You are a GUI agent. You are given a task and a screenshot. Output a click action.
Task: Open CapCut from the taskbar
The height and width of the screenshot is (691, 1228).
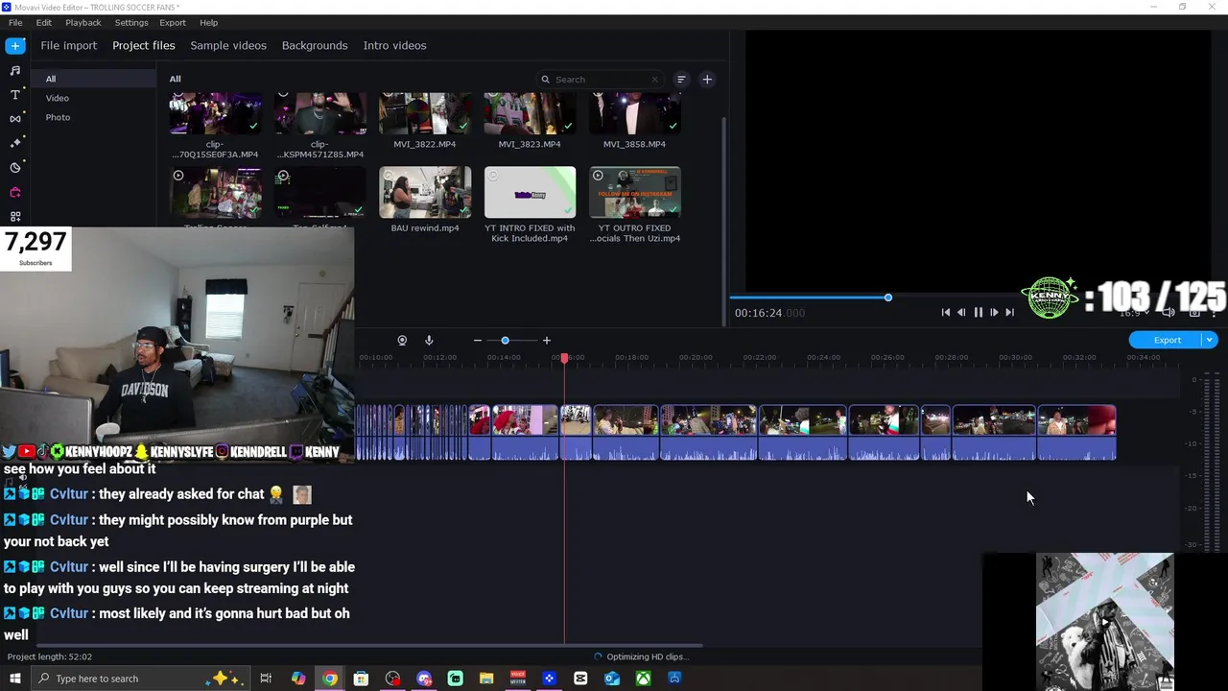click(580, 679)
